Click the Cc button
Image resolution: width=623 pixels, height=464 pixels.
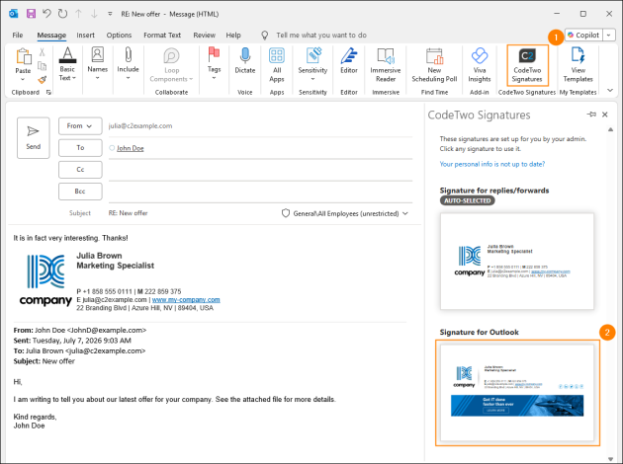pyautogui.click(x=80, y=170)
